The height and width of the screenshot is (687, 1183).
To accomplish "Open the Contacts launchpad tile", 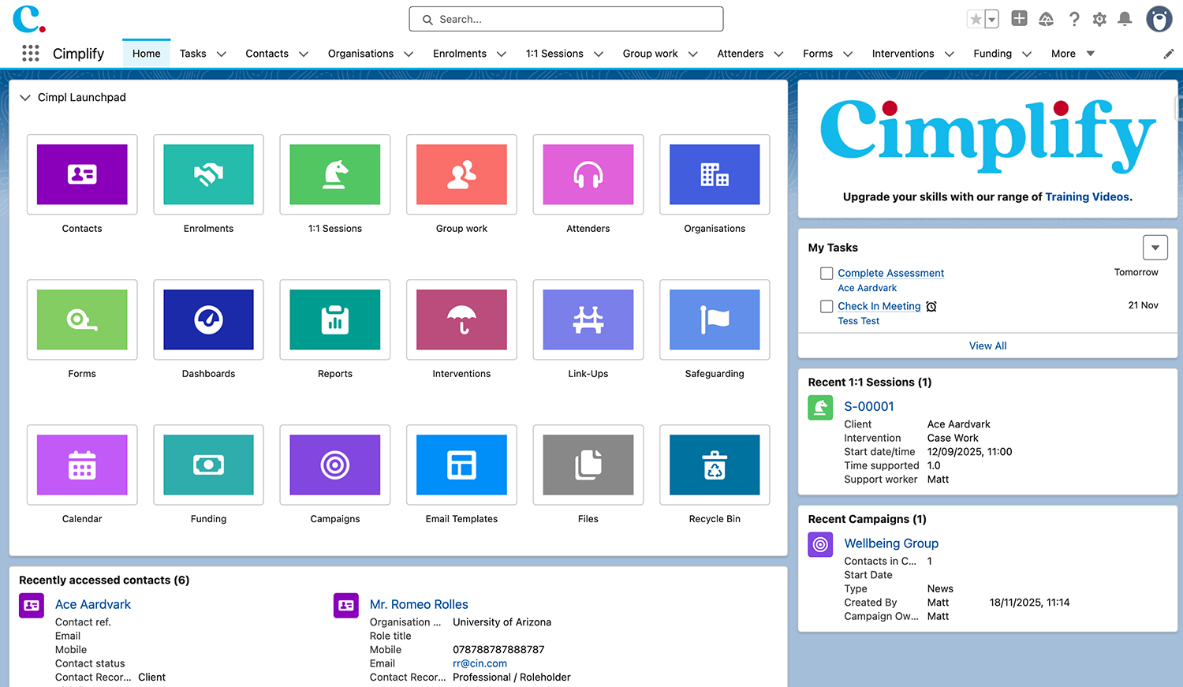I will tap(82, 174).
